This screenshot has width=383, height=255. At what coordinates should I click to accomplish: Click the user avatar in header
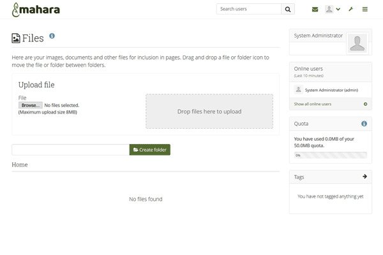329,10
